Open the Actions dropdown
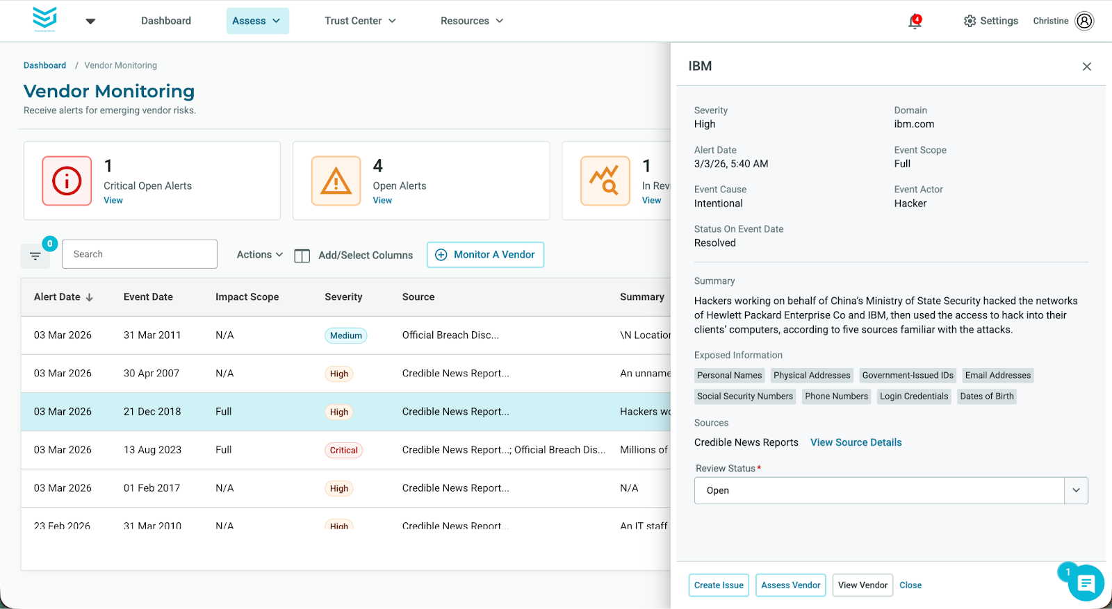Viewport: 1112px width, 609px height. 259,255
